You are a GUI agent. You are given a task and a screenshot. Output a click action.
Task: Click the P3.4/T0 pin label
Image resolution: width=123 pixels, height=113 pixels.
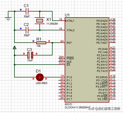point(103,90)
